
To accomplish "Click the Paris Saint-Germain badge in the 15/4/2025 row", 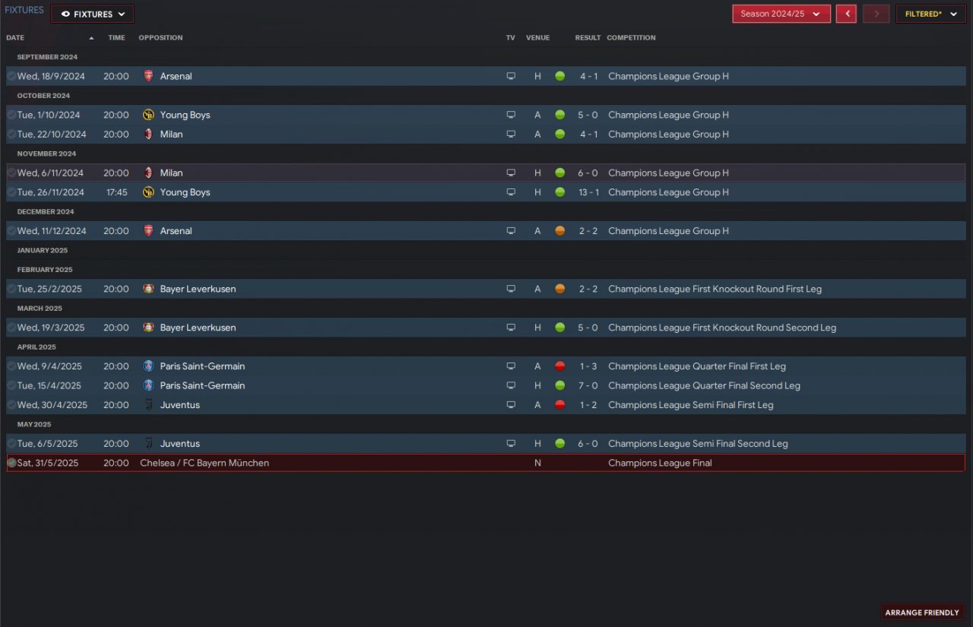I will 148,385.
